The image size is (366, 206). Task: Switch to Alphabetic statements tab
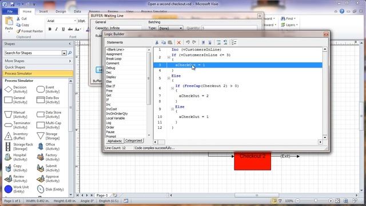pyautogui.click(x=114, y=141)
